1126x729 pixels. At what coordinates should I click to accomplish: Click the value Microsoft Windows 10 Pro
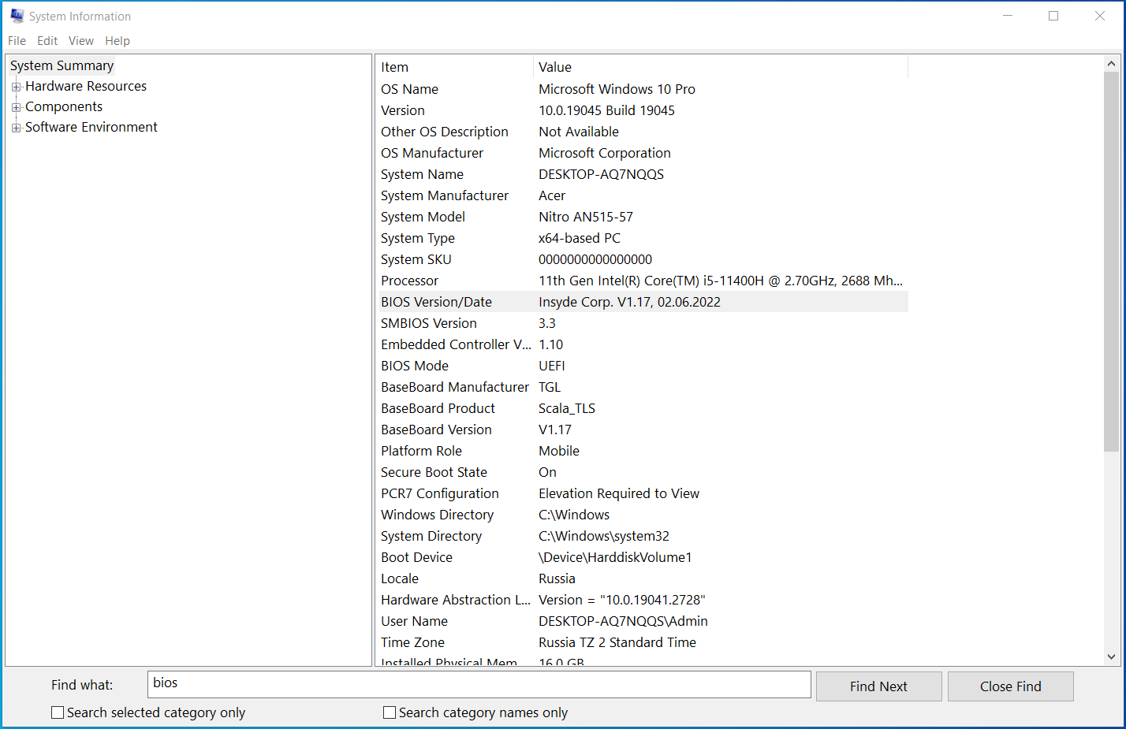click(x=617, y=89)
